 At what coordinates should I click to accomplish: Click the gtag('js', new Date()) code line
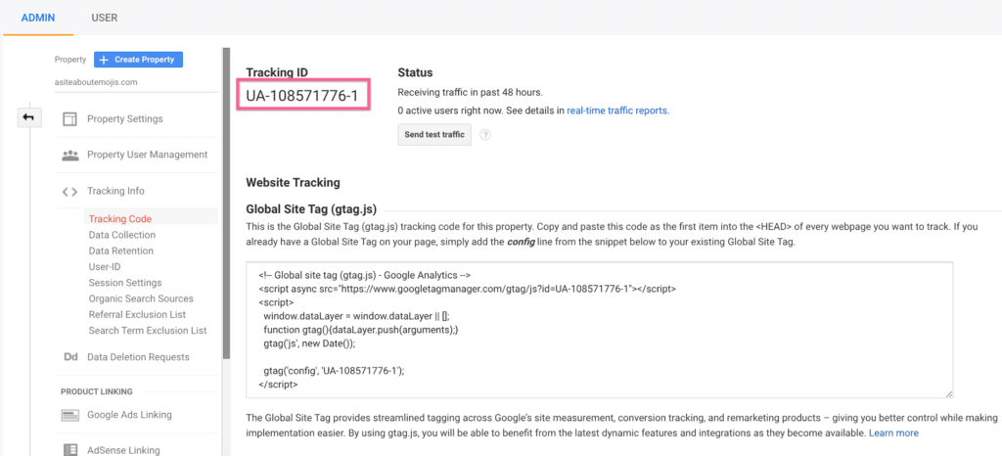tap(308, 342)
